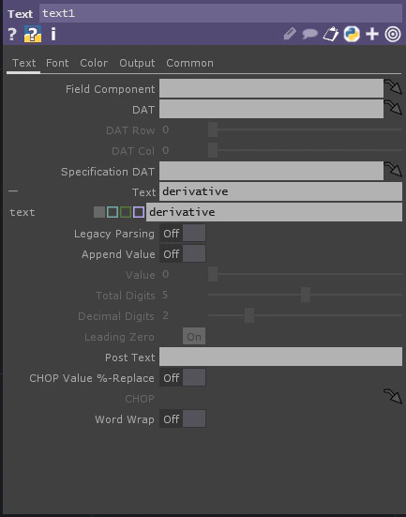Switch to the Font tab

[x=57, y=63]
